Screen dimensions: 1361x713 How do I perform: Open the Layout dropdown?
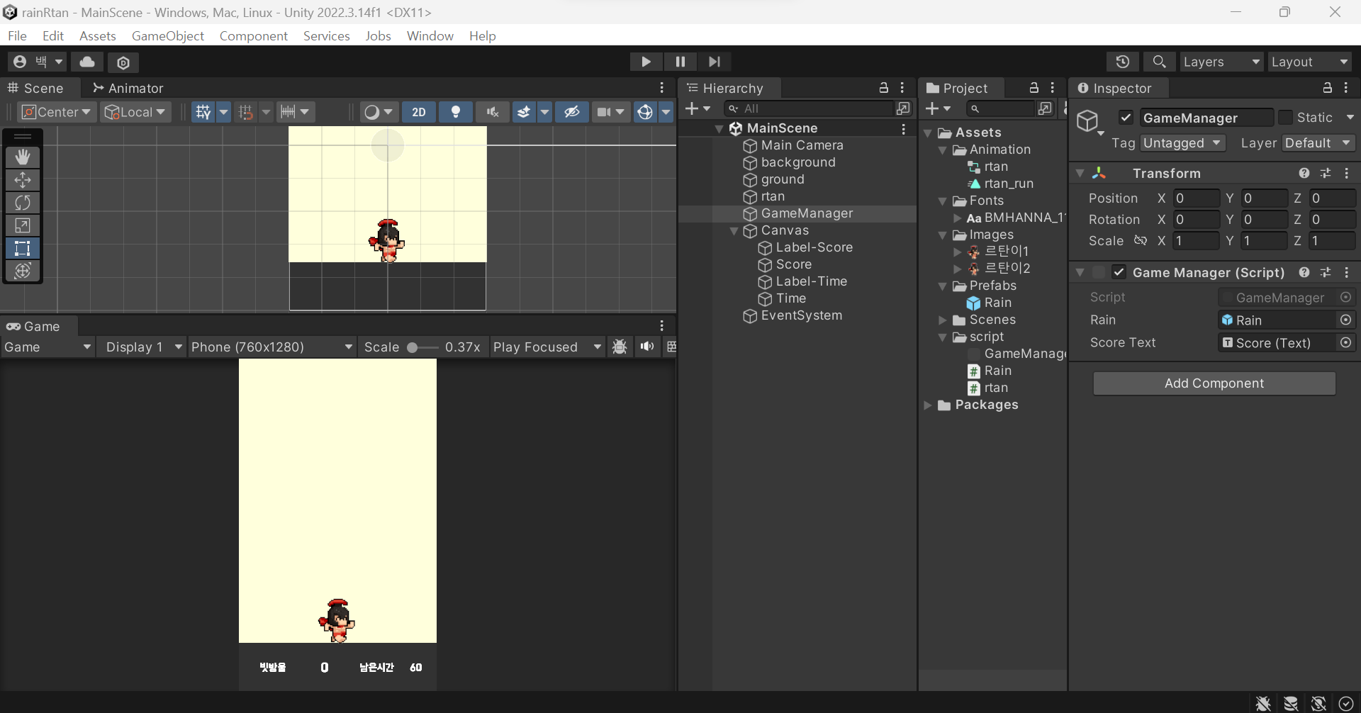pyautogui.click(x=1310, y=62)
